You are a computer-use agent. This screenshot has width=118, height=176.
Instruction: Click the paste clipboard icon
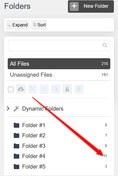(56, 89)
